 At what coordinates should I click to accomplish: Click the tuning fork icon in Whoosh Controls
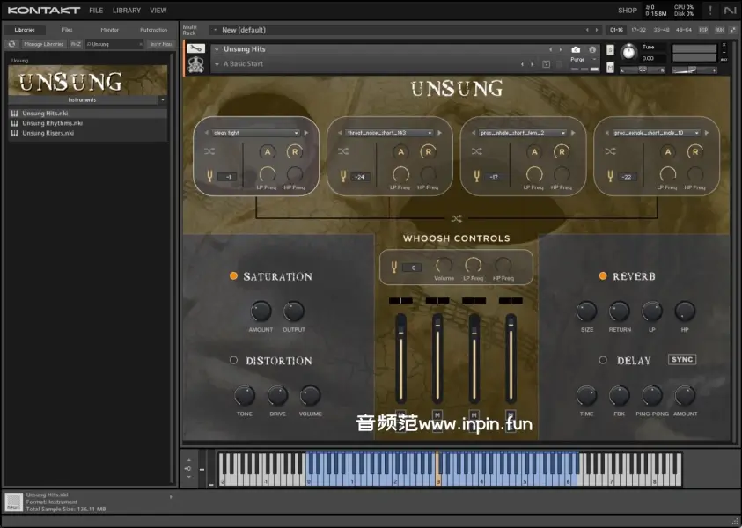pyautogui.click(x=392, y=267)
